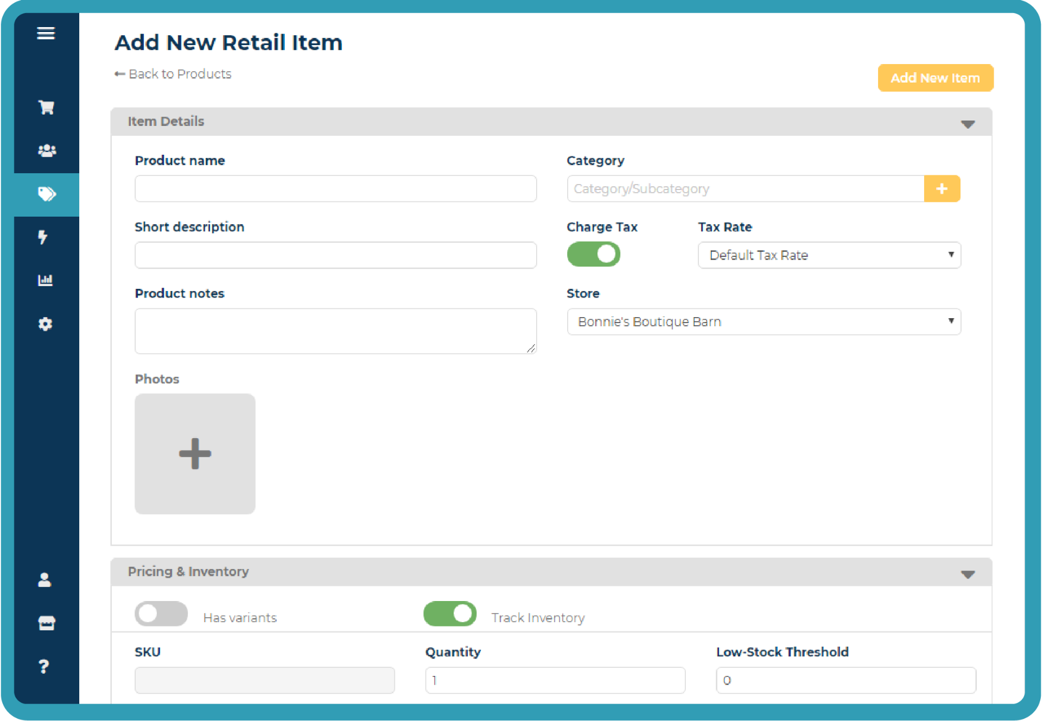The image size is (1043, 721).
Task: Click the add photo plus tile
Action: click(195, 454)
